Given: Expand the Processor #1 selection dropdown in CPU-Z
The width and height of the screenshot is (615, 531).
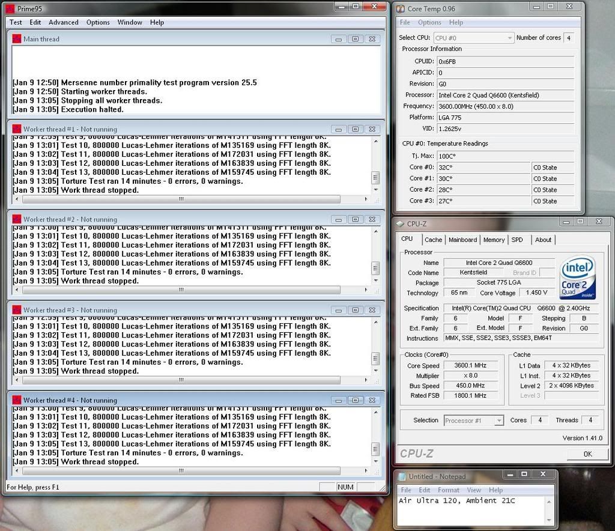Looking at the screenshot, I should tap(498, 420).
